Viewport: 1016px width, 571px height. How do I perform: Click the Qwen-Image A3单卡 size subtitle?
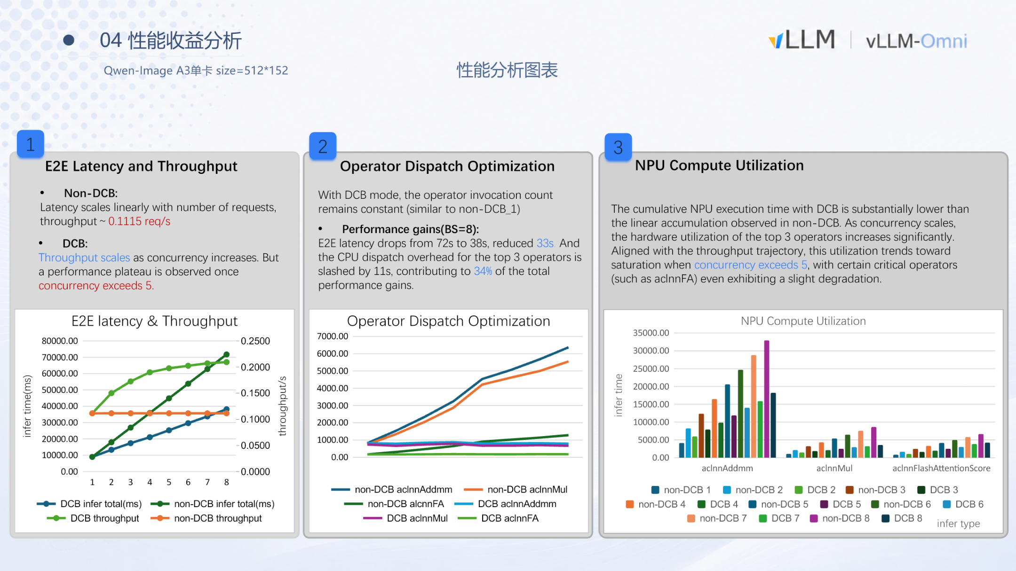[x=196, y=70]
